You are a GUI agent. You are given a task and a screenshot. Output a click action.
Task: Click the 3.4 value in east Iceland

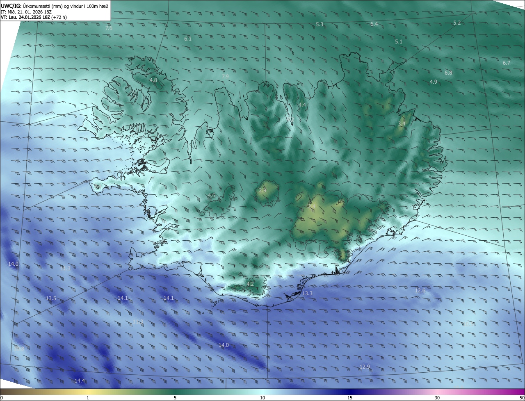[x=402, y=123]
